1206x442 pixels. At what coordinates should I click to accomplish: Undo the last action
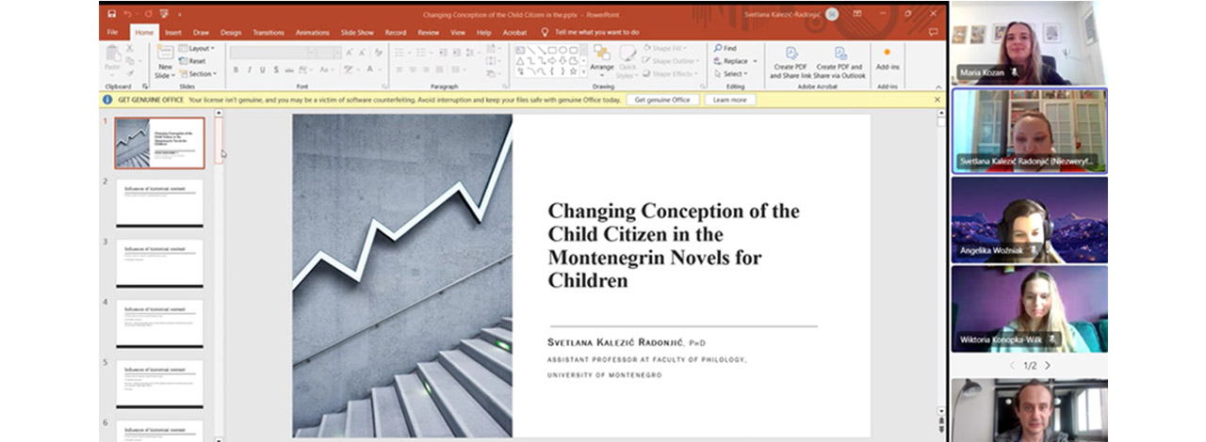(x=128, y=14)
